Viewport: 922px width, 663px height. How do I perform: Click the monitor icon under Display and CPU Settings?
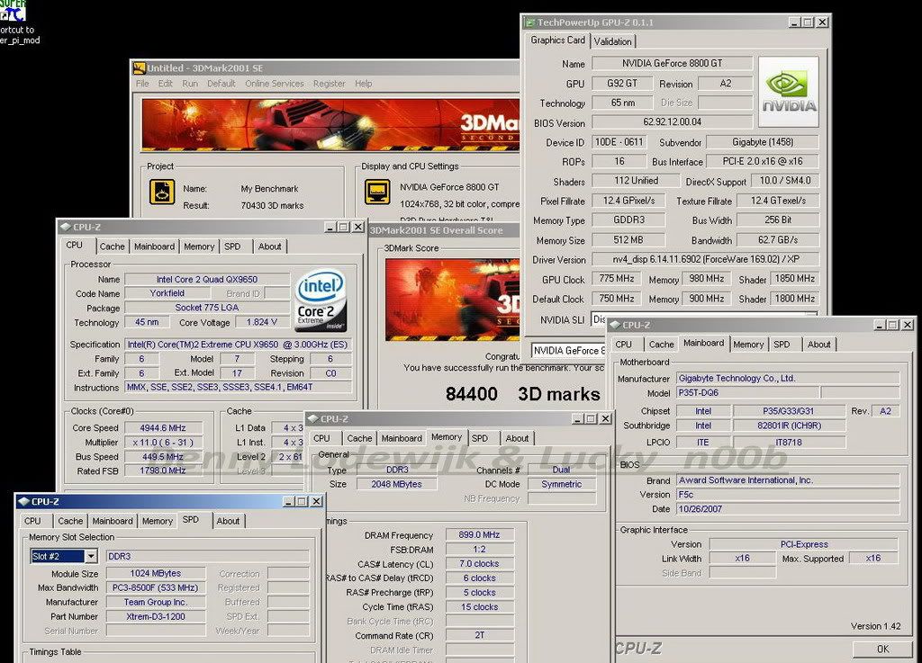pyautogui.click(x=376, y=193)
